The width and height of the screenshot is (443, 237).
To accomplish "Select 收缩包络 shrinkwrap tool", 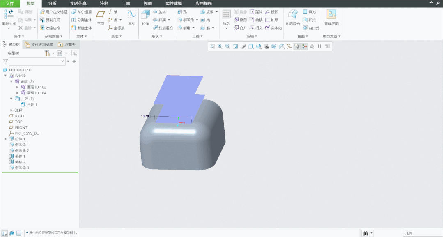I will (50, 28).
